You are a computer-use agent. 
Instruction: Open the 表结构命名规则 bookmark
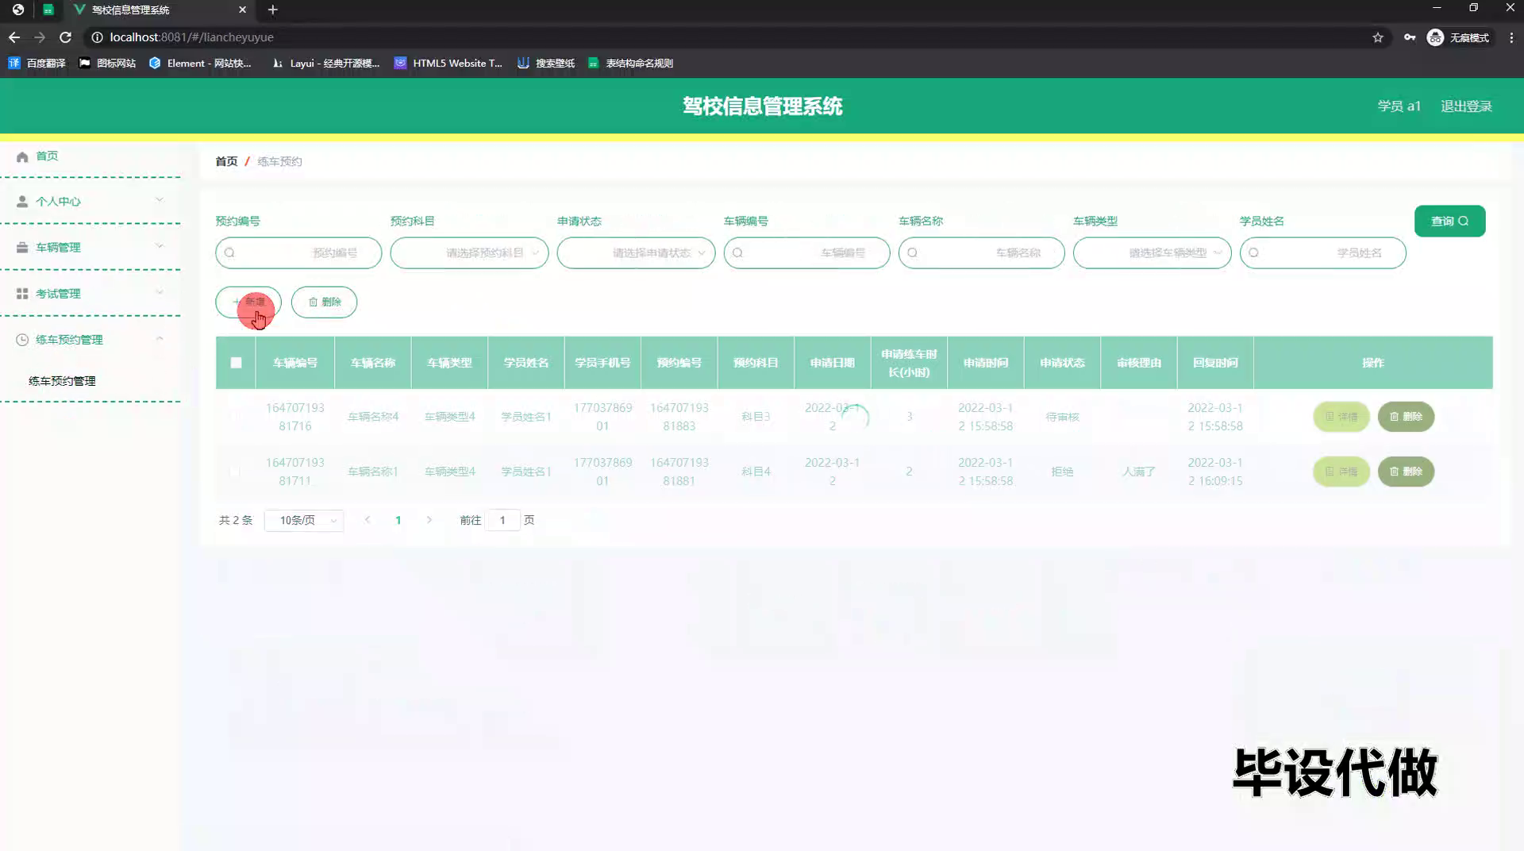630,63
